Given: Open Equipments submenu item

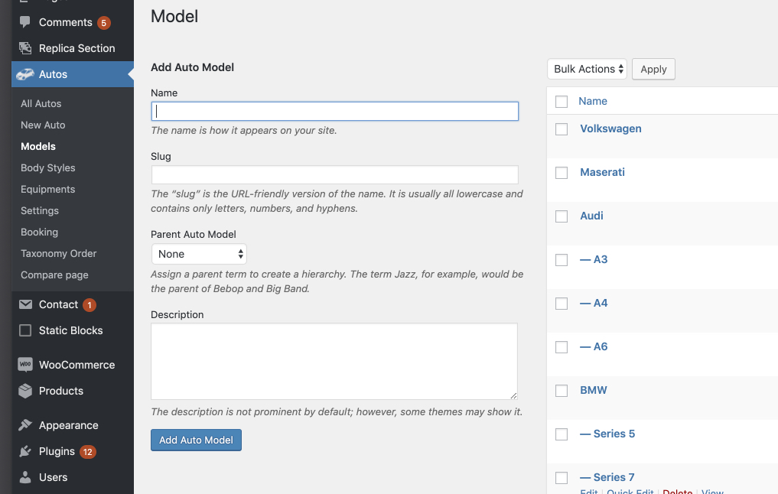Looking at the screenshot, I should point(47,189).
